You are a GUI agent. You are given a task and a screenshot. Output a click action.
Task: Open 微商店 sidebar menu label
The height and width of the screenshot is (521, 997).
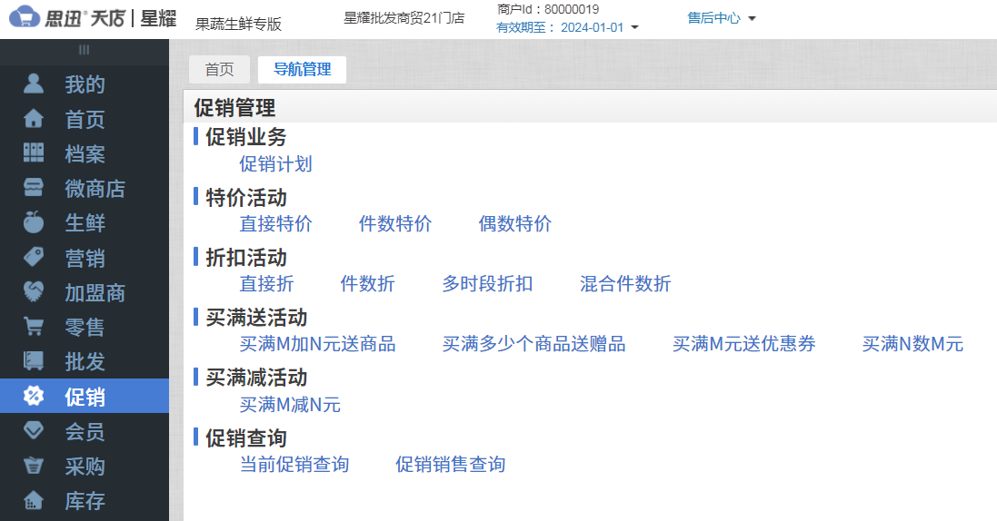coord(95,188)
